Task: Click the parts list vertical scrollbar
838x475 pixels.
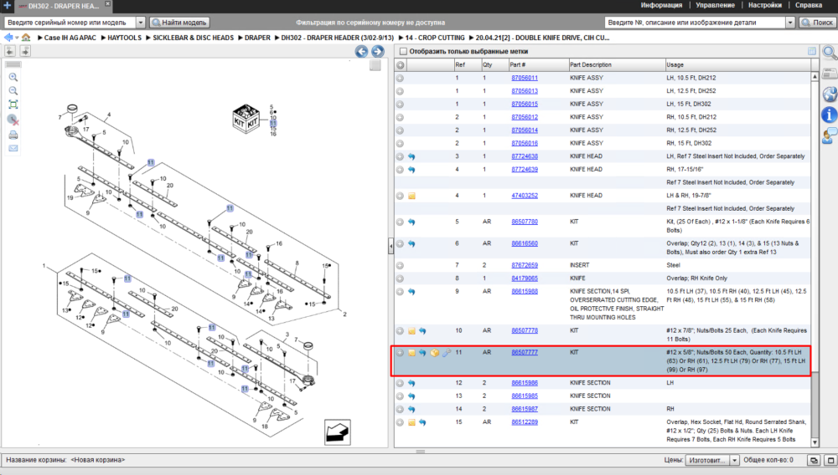Action: click(815, 259)
